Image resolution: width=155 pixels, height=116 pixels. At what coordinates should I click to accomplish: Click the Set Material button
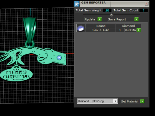point(130,101)
